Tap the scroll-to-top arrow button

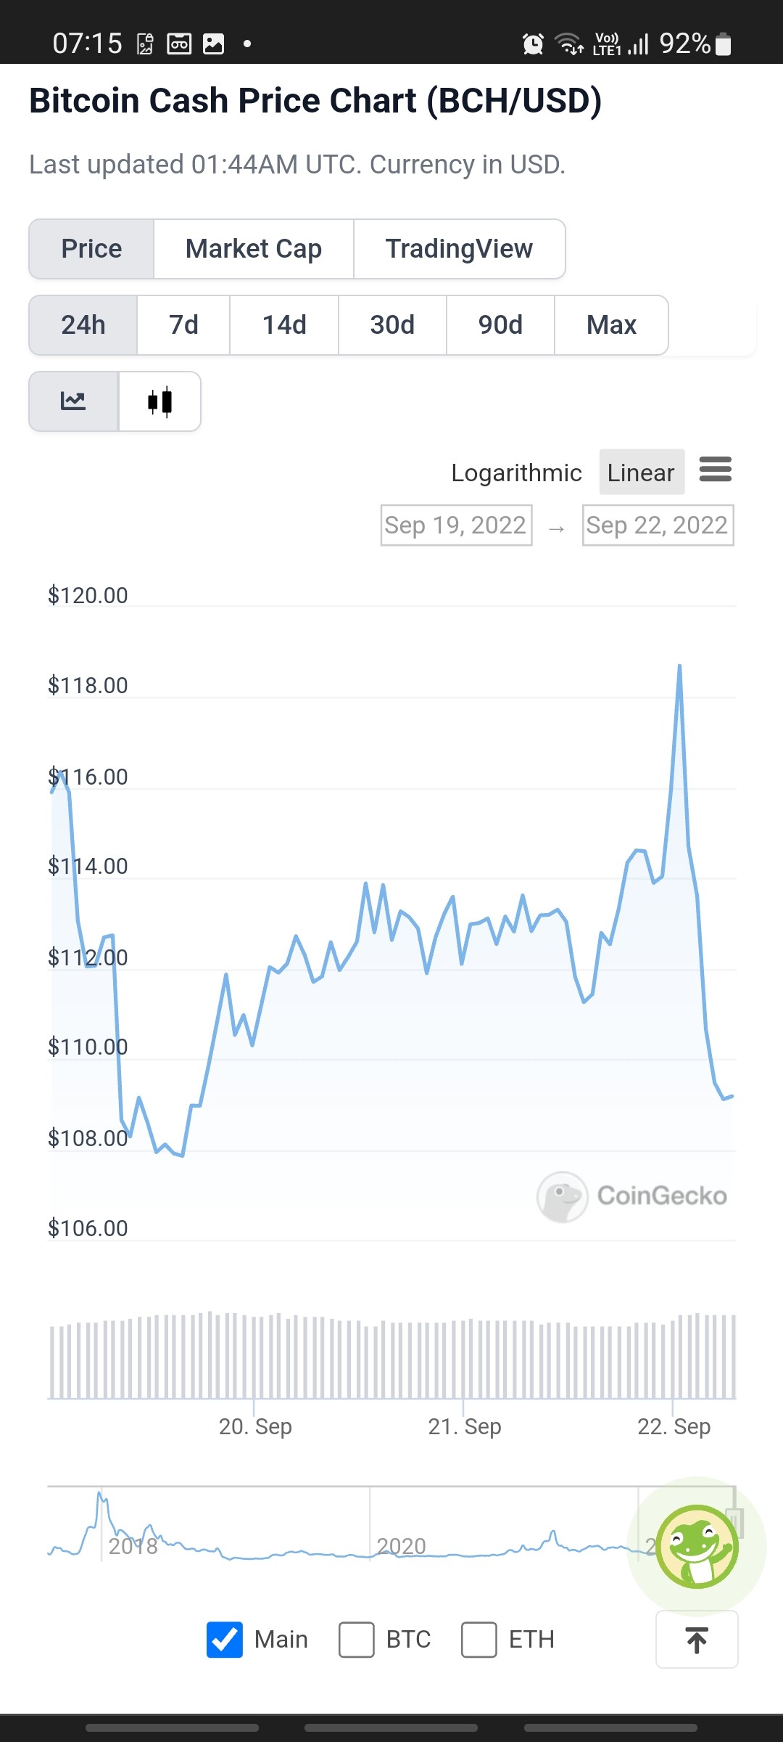pos(697,1640)
